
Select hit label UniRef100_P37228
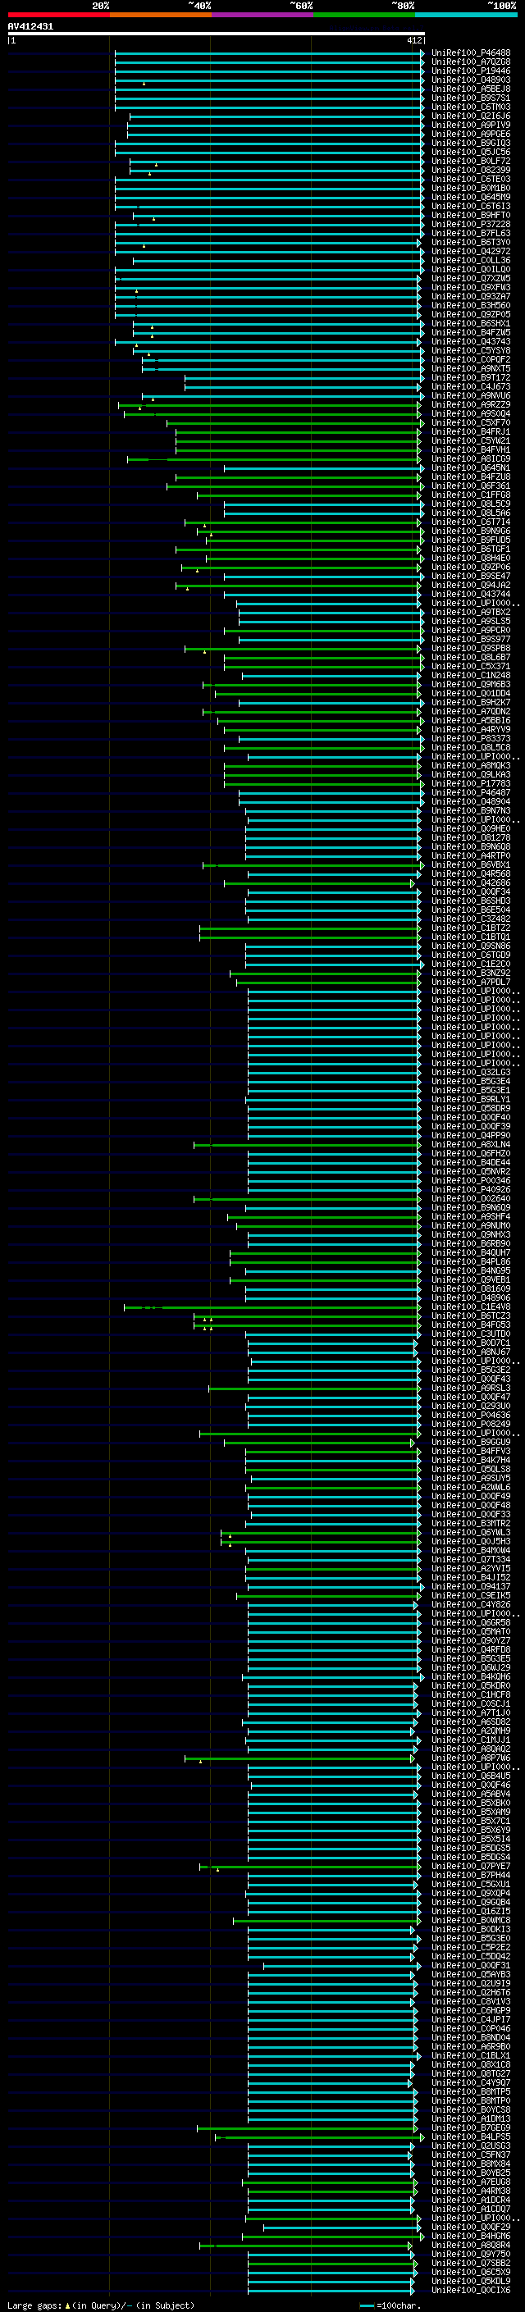point(471,225)
